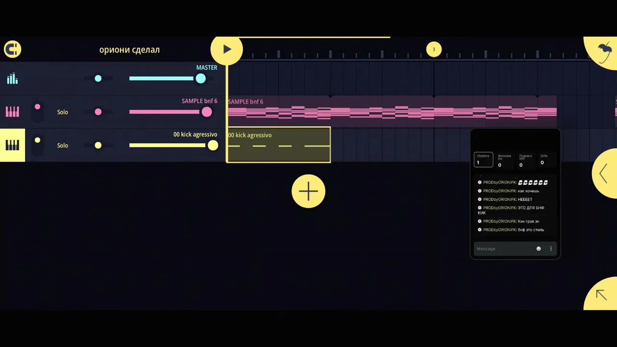Screen dimensions: 617x347
Task: Open 00 kick agressivo piano keys icon
Action: pyautogui.click(x=13, y=145)
